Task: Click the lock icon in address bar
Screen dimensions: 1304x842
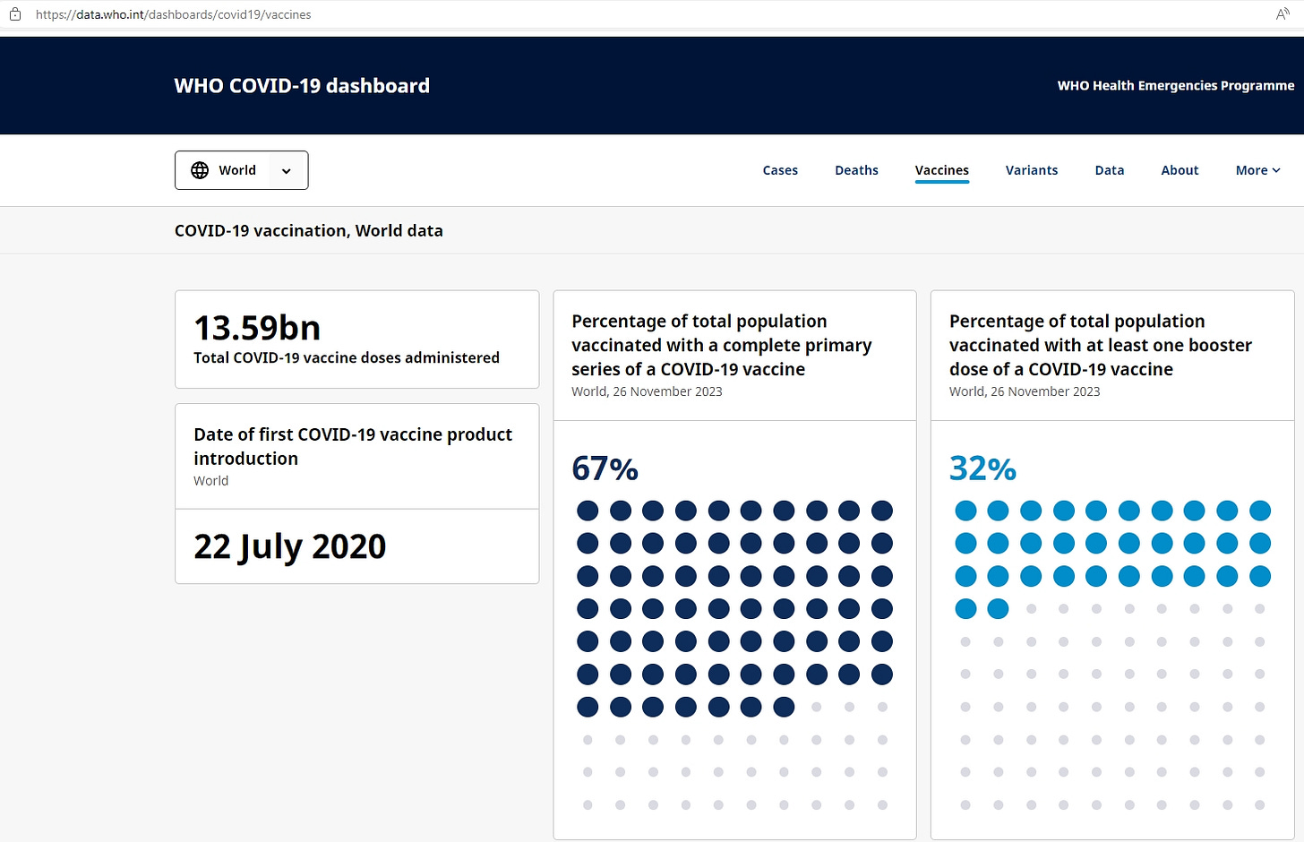Action: click(x=15, y=14)
